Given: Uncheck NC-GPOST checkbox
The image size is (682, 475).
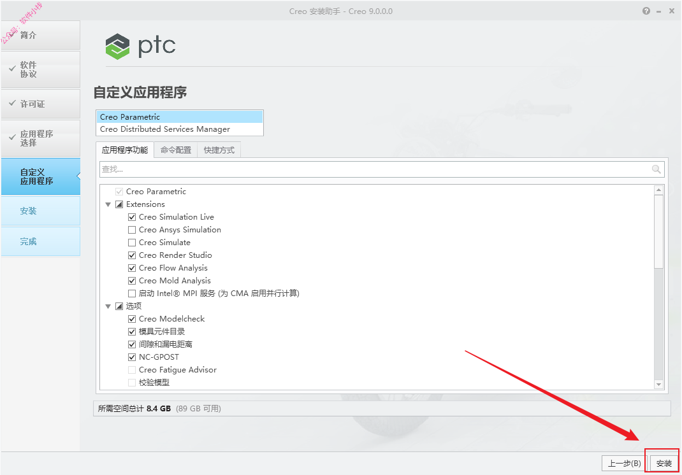Looking at the screenshot, I should pyautogui.click(x=132, y=357).
